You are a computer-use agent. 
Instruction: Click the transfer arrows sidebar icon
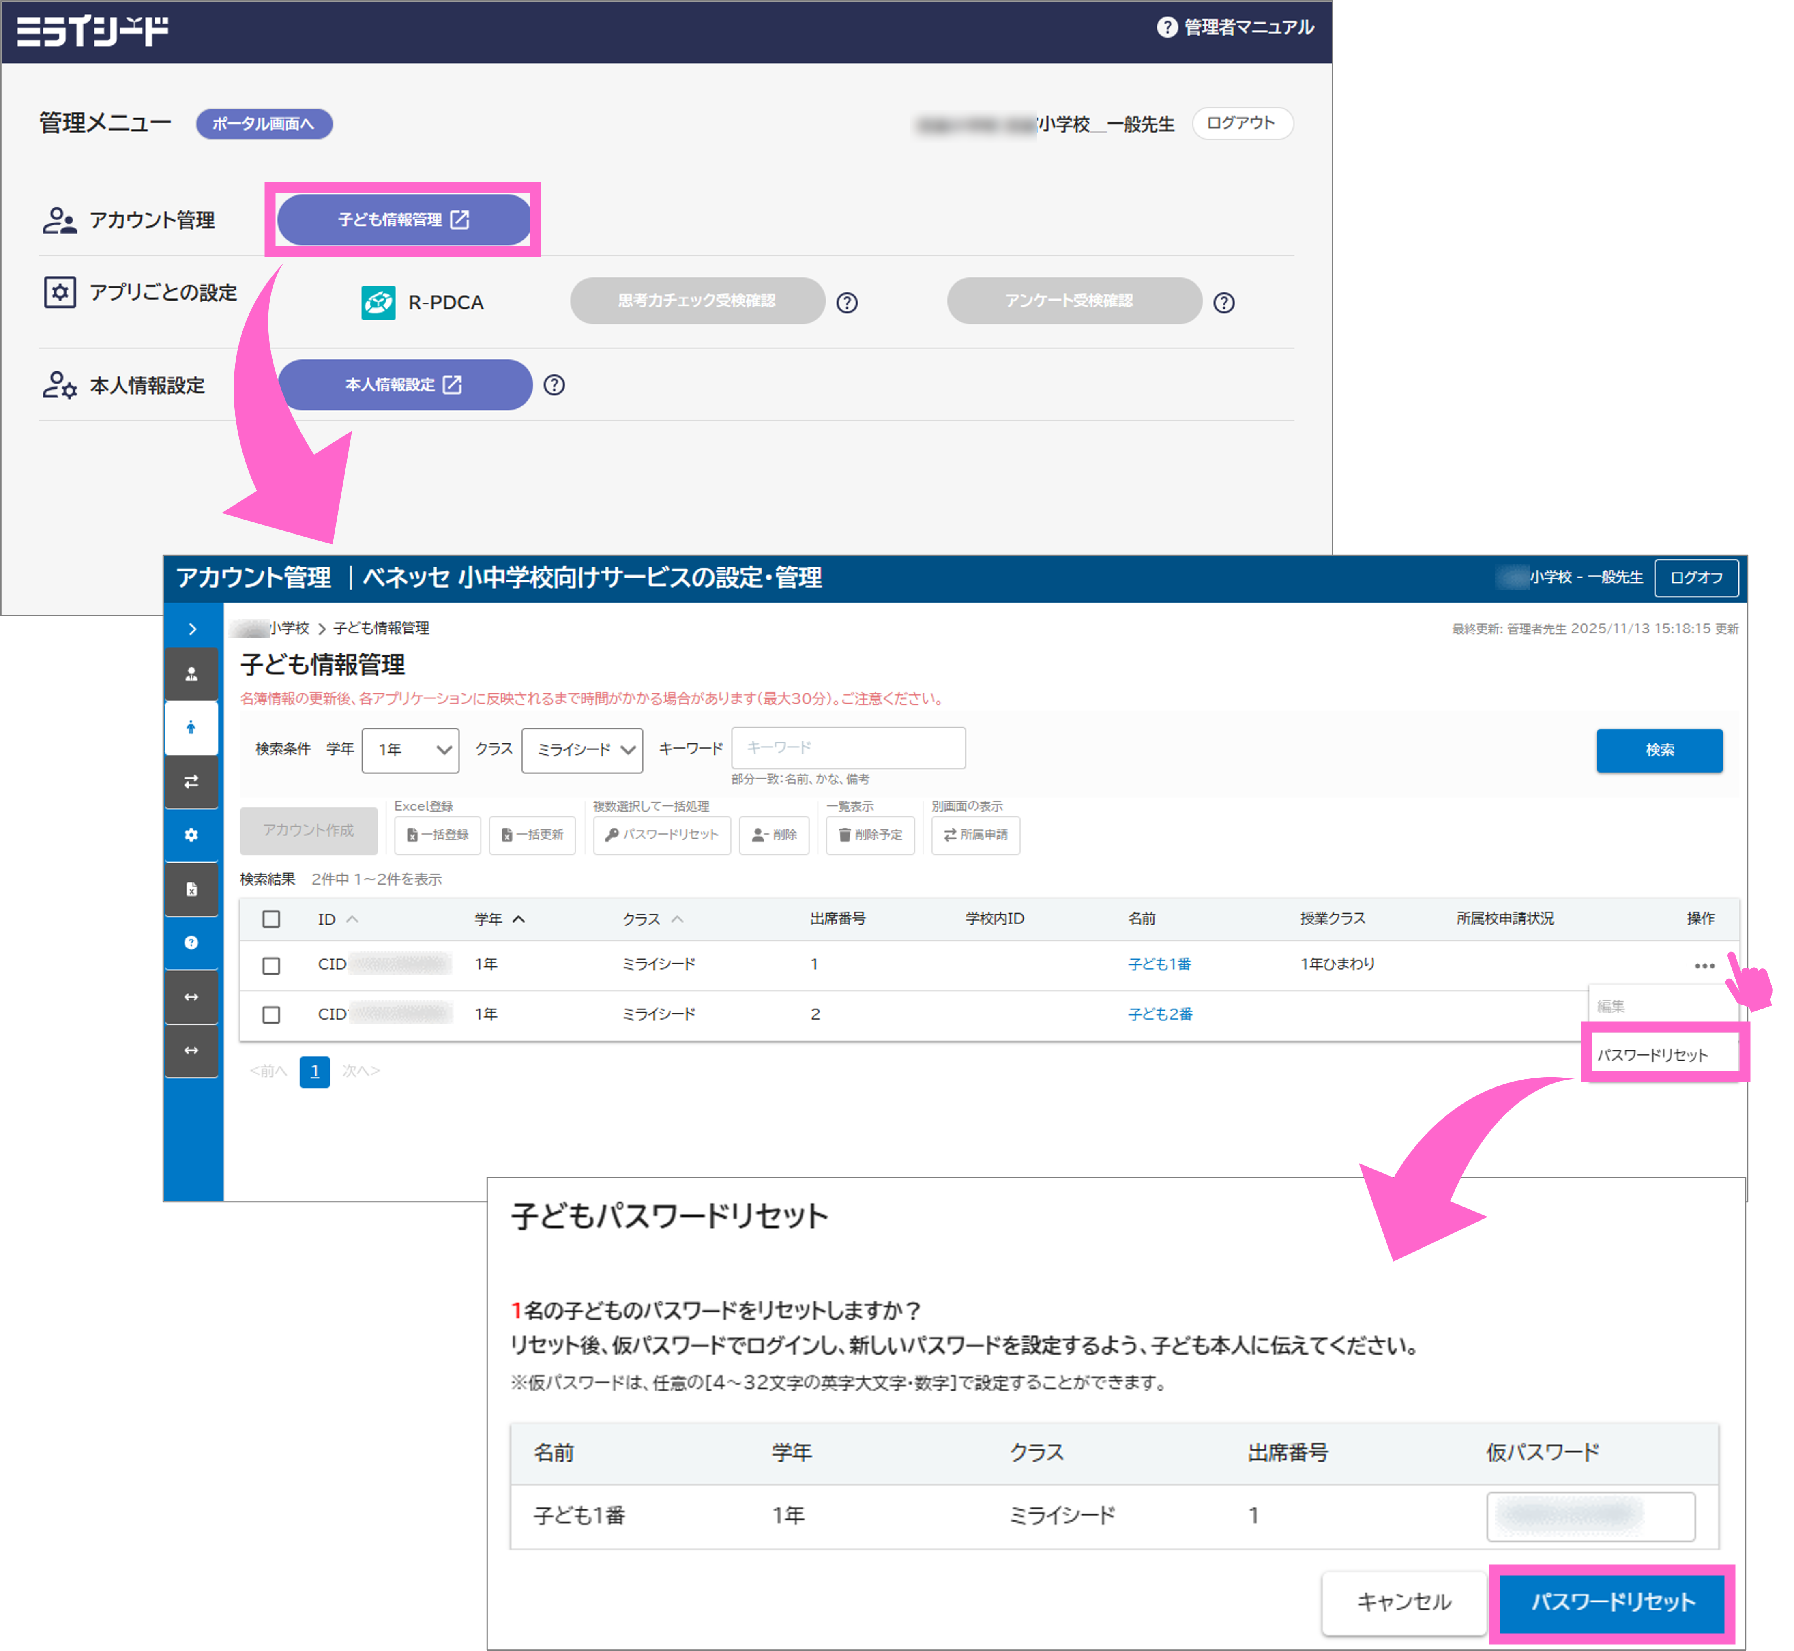pos(191,782)
